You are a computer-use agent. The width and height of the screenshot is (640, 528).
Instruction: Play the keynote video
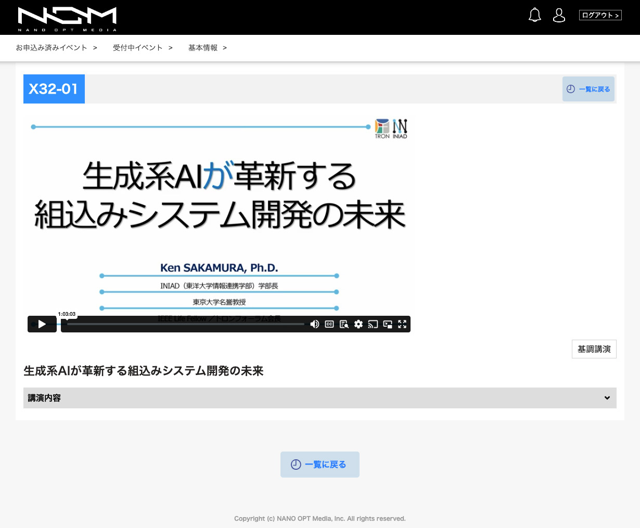[x=42, y=324]
